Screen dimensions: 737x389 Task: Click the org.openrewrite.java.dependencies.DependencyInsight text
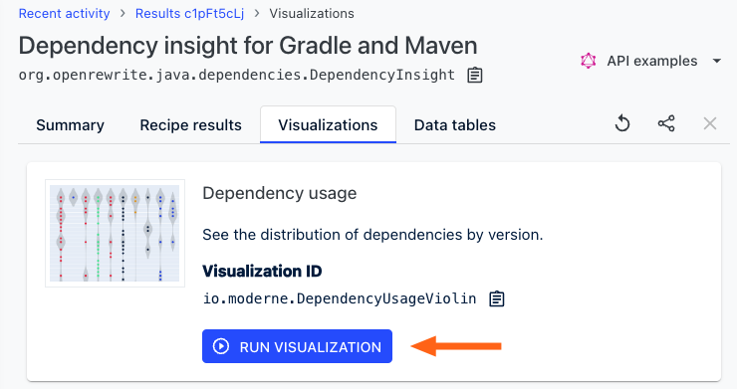(x=236, y=76)
